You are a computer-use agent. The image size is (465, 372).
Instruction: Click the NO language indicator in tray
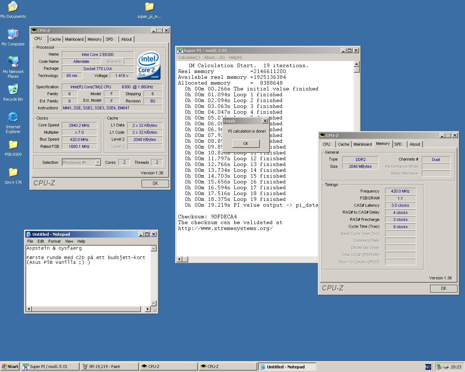coord(428,367)
